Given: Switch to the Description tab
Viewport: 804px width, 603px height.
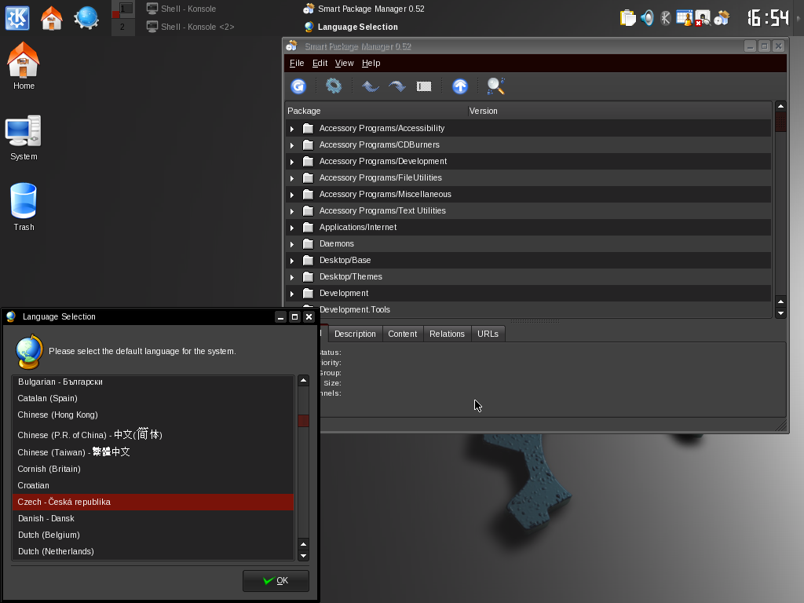Looking at the screenshot, I should (355, 334).
